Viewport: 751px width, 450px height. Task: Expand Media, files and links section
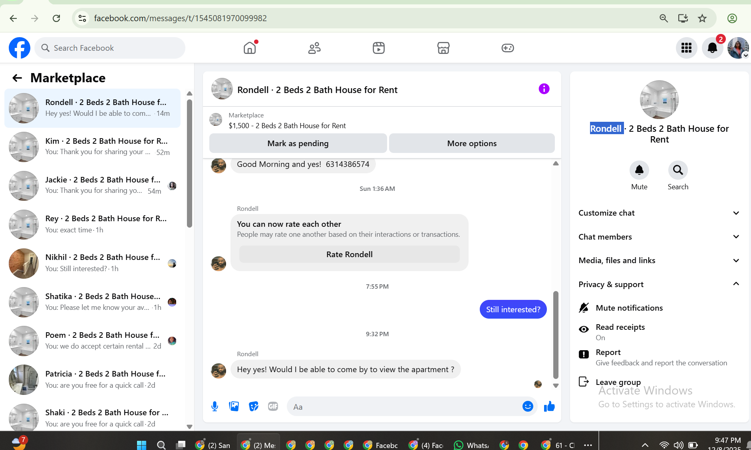(659, 260)
